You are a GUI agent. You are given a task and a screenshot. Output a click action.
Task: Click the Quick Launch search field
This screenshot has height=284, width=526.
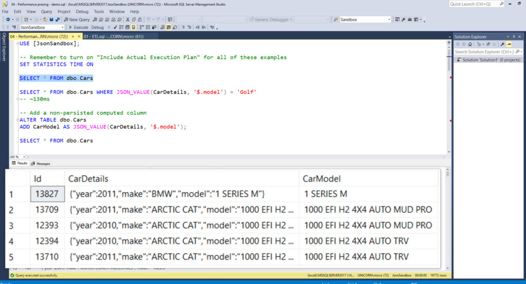point(476,4)
